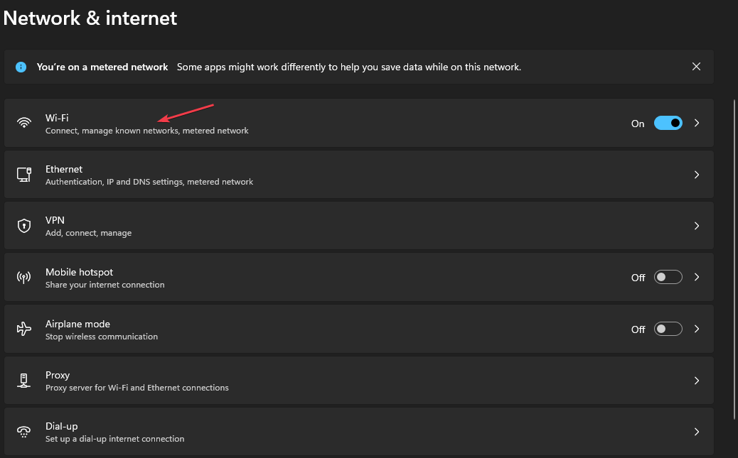Click the Airplane mode plane icon

click(x=24, y=329)
